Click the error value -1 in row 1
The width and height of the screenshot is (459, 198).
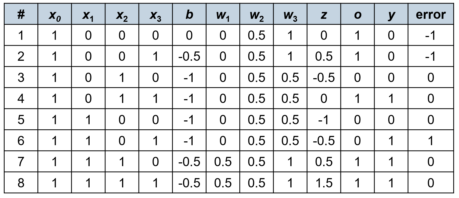point(431,35)
